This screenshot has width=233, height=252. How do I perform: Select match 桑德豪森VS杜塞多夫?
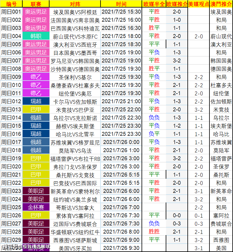(75, 85)
